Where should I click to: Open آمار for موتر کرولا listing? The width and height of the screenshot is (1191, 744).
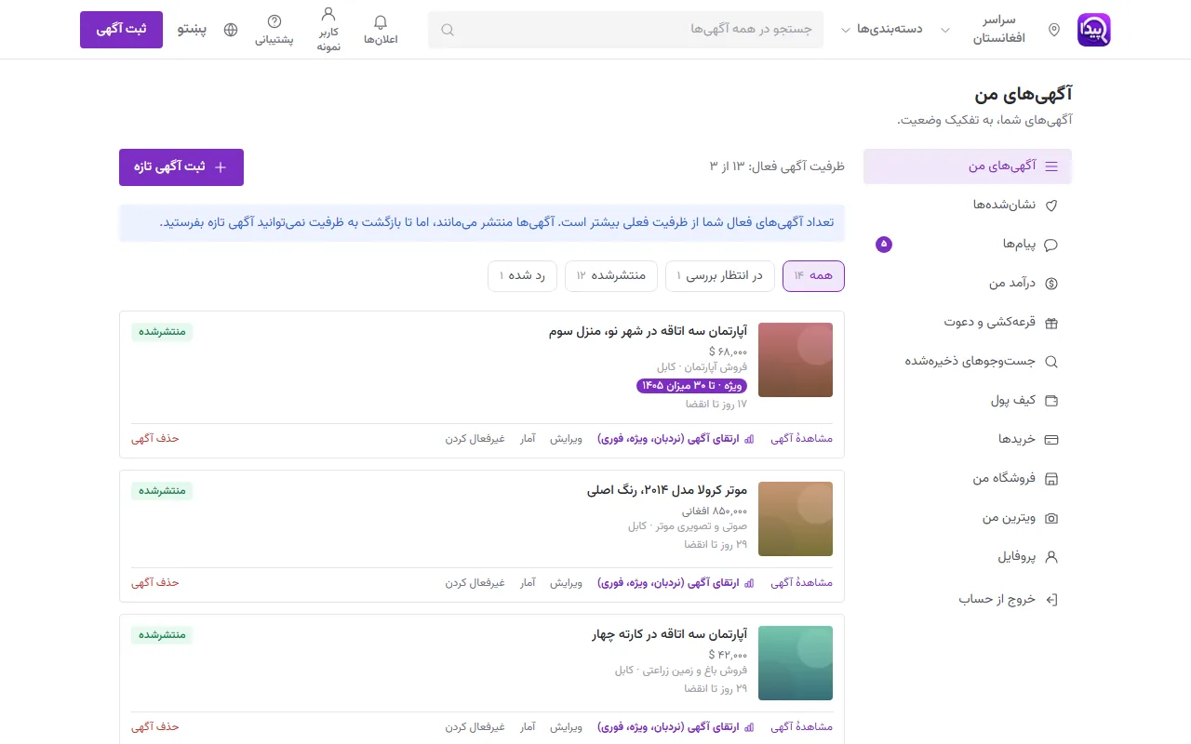[528, 582]
